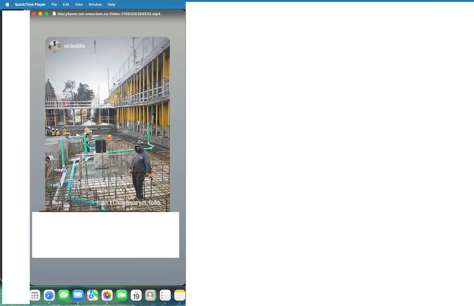
Task: Open Notes app from the Dock
Action: pyautogui.click(x=180, y=295)
